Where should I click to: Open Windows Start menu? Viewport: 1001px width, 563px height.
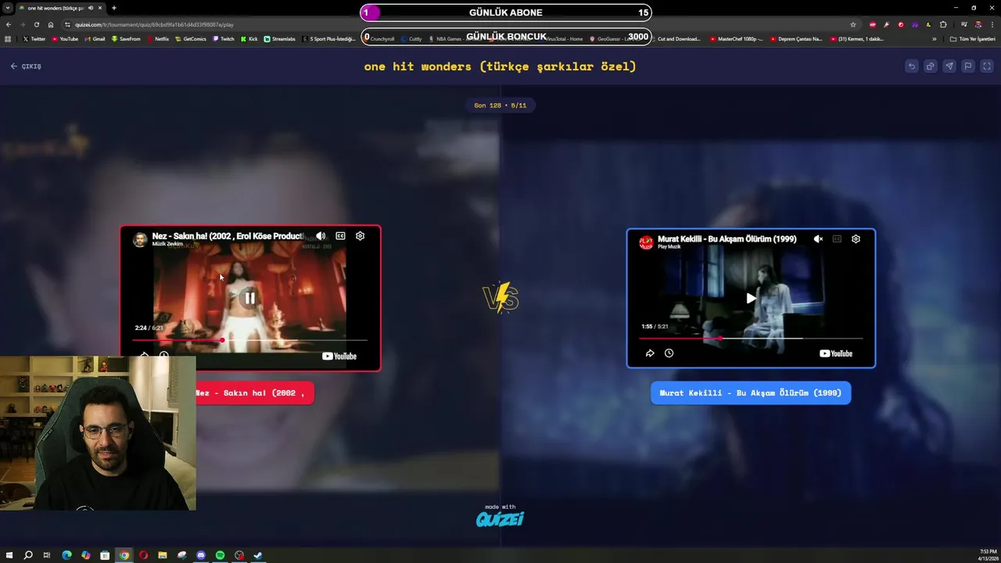coord(9,555)
